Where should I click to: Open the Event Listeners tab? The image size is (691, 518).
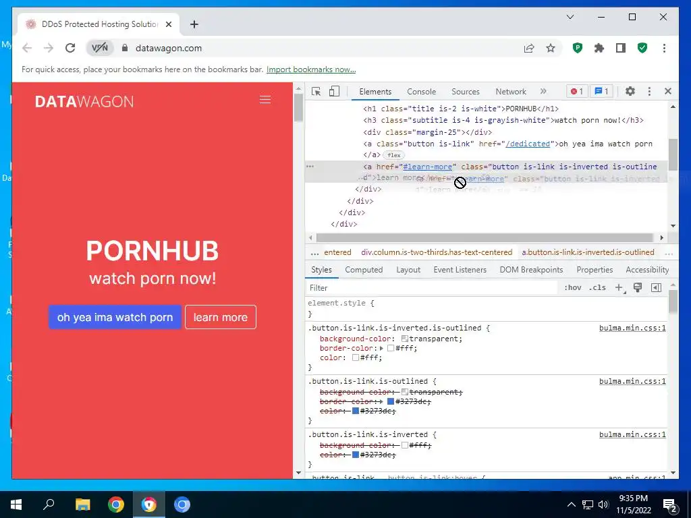coord(460,270)
